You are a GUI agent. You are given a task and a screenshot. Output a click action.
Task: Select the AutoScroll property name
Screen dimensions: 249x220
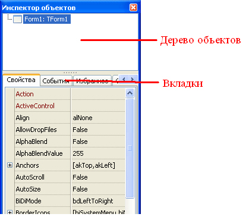tap(30, 177)
